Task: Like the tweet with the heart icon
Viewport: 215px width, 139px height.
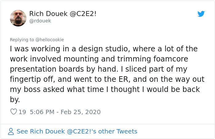Action: point(14,112)
